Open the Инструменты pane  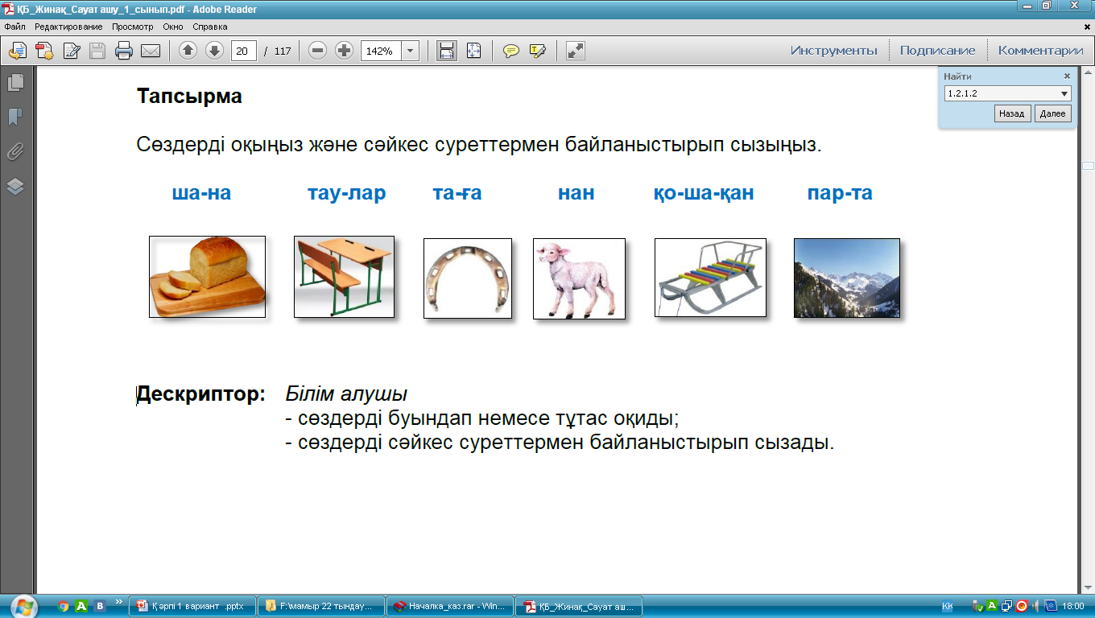[x=833, y=51]
